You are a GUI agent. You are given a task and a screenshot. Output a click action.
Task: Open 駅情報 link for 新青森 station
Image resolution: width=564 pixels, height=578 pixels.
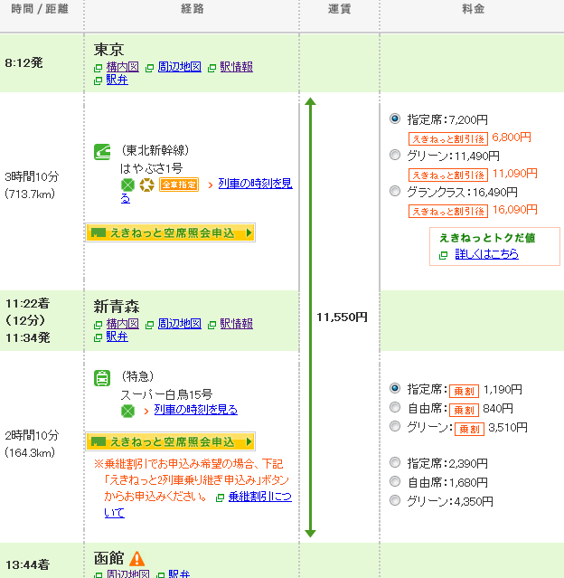click(236, 324)
